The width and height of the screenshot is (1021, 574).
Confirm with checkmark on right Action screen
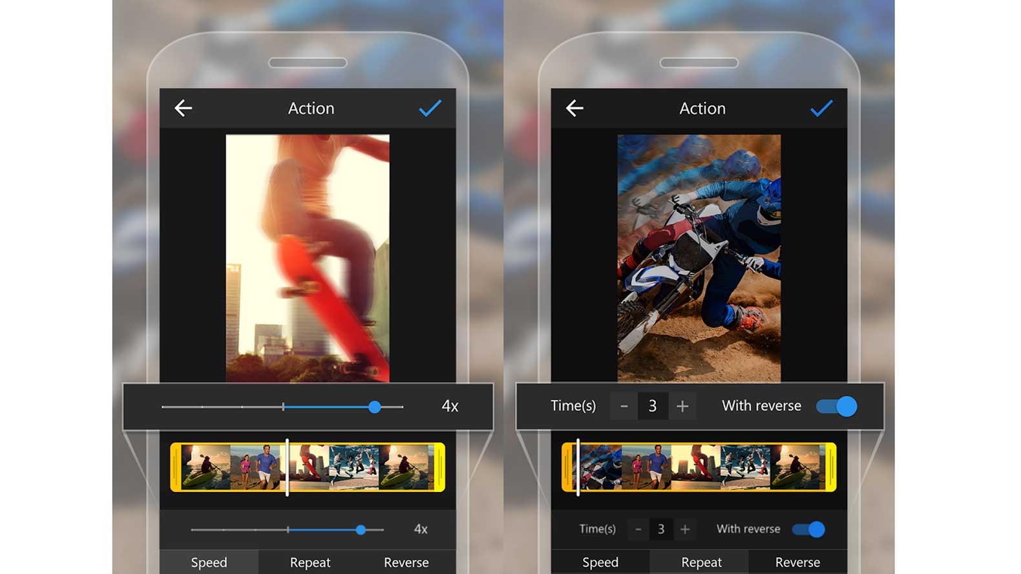(x=821, y=108)
